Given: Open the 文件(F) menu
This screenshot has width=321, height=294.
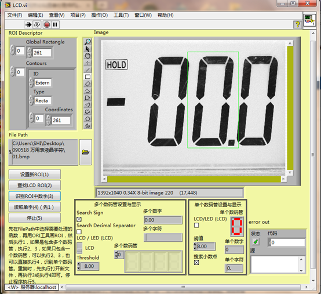Looking at the screenshot, I should pos(14,15).
